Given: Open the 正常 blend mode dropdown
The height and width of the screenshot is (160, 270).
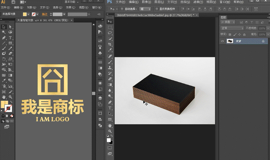Looking at the screenshot, I should [232, 28].
